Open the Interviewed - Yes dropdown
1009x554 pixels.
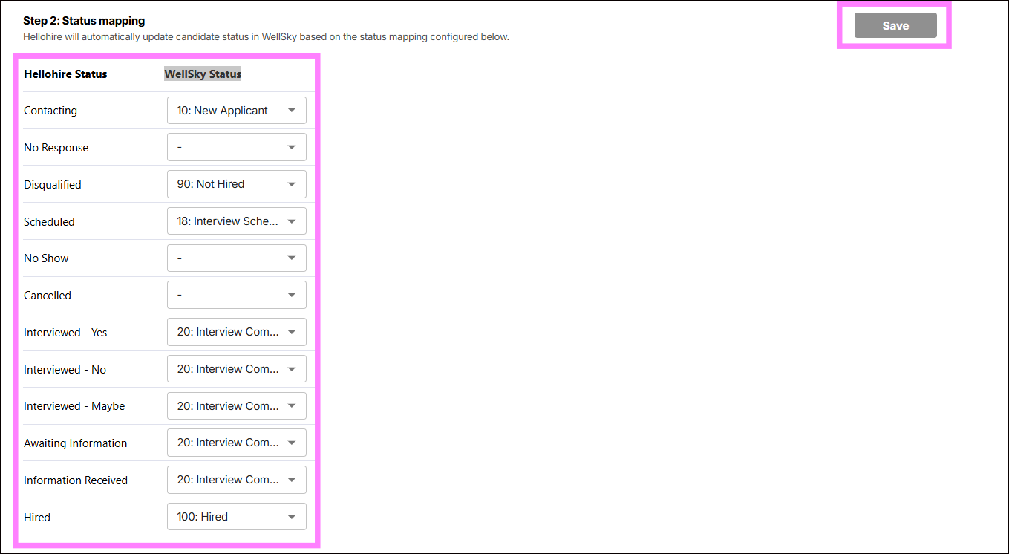(x=237, y=332)
